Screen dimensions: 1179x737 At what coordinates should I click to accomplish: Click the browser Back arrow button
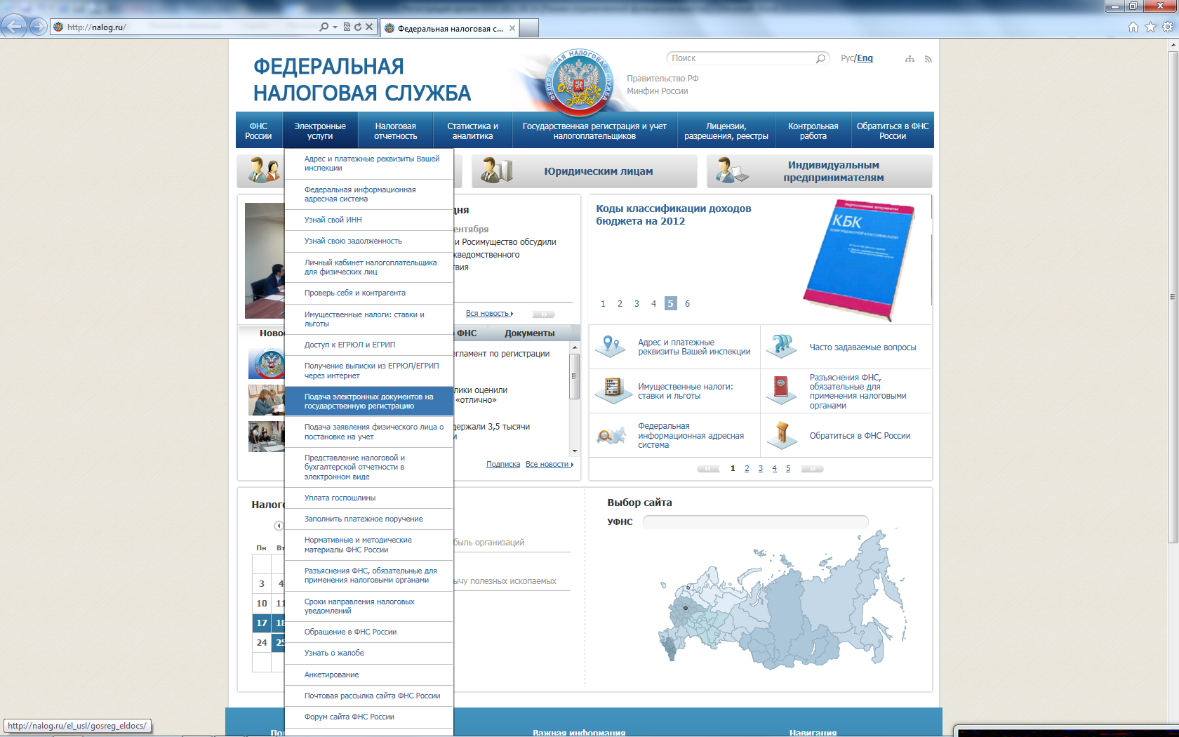click(14, 27)
